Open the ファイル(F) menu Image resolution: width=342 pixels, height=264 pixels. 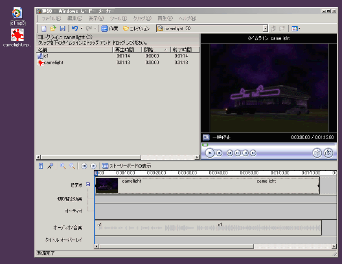point(51,18)
